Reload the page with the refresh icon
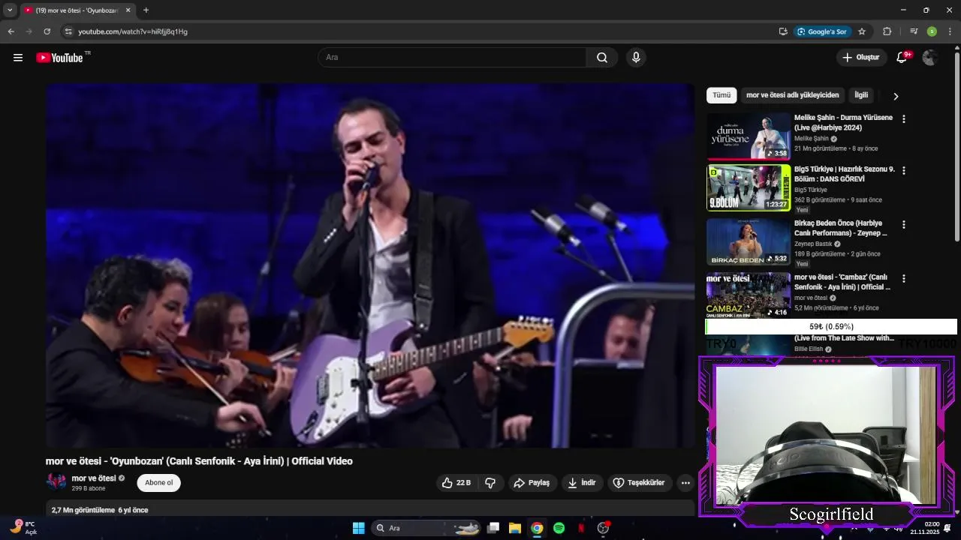The image size is (961, 540). pos(47,31)
